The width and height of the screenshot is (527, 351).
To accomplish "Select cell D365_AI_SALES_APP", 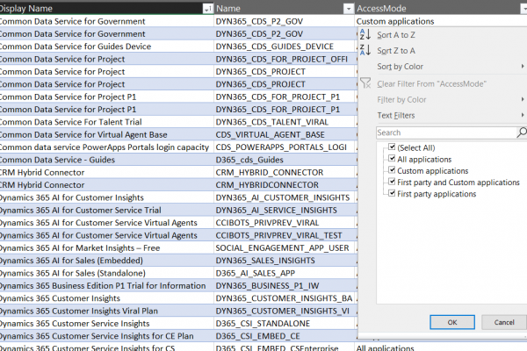I will click(284, 273).
